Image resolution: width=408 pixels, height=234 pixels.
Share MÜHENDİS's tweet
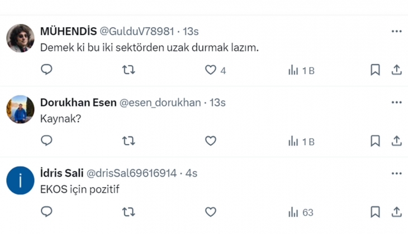[x=396, y=70]
